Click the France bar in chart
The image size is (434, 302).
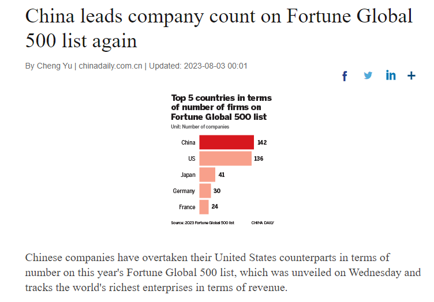coord(204,207)
